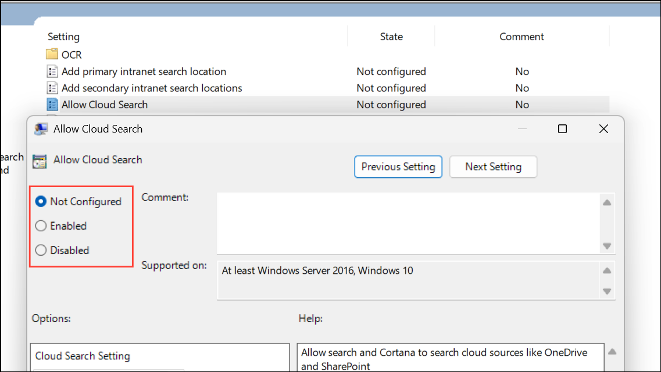This screenshot has width=661, height=372.
Task: Select the Enabled radio button
Action: (41, 226)
